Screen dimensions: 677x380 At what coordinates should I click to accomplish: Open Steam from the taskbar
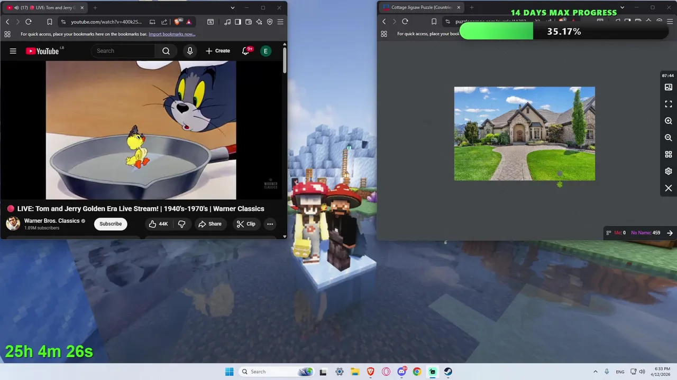448,372
